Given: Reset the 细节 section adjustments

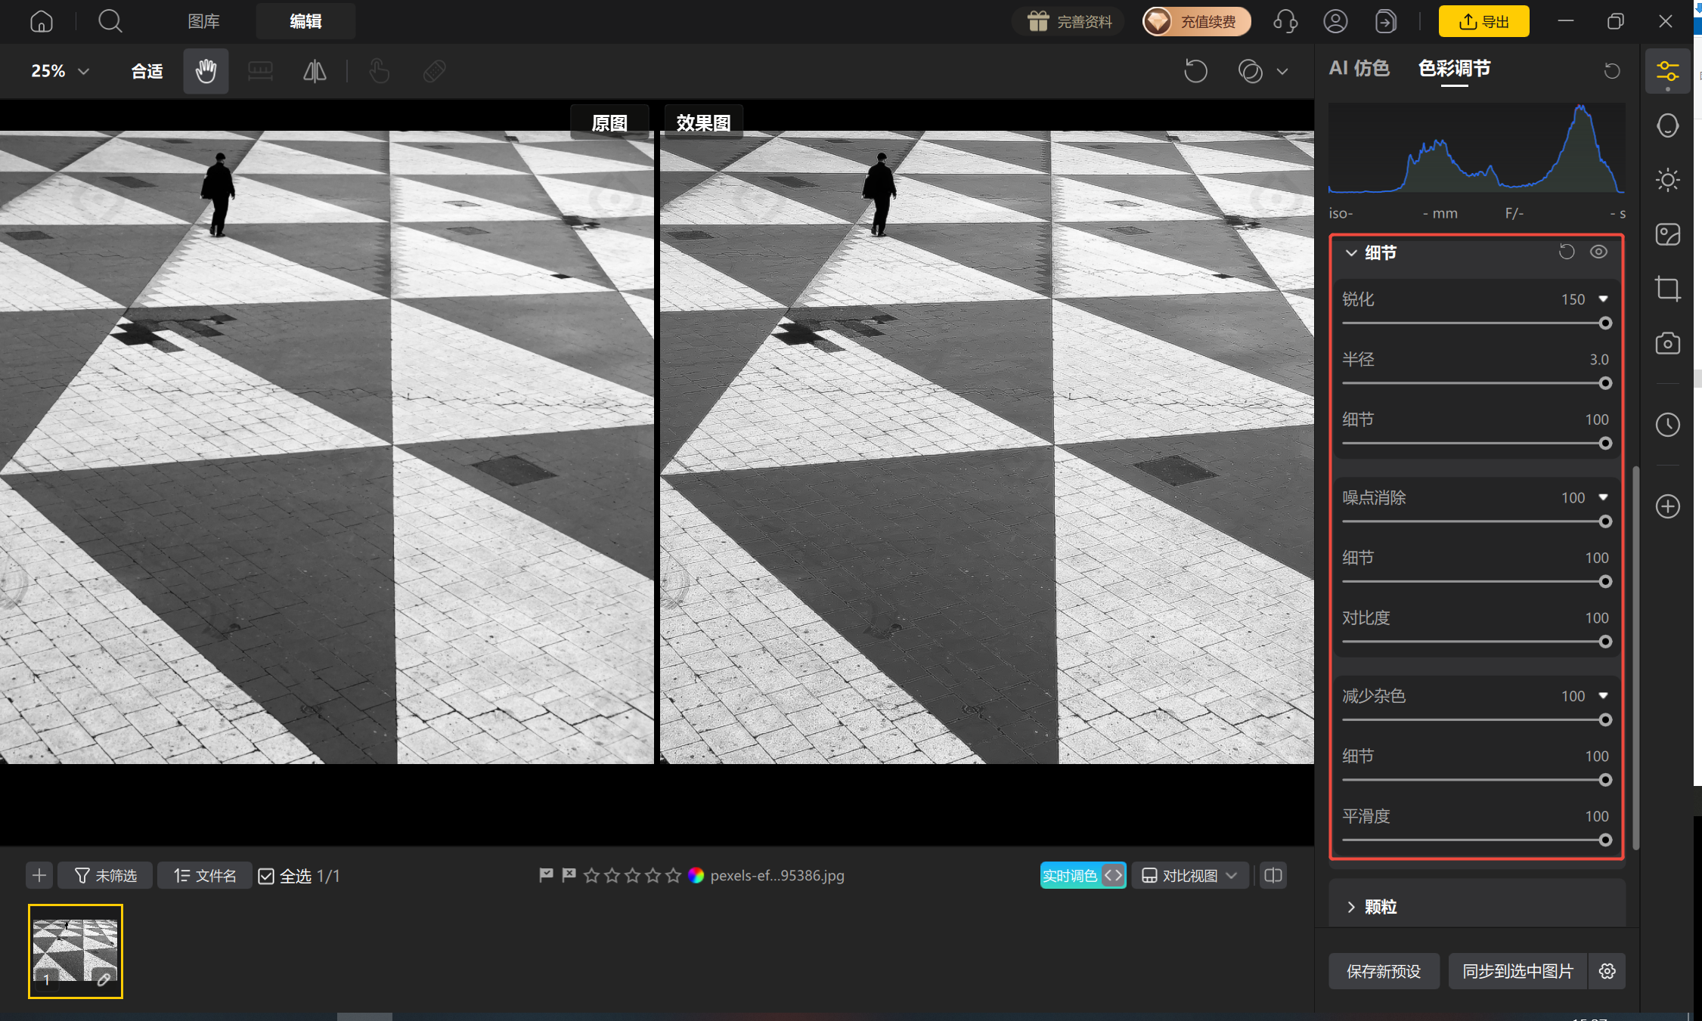Looking at the screenshot, I should click(x=1567, y=252).
